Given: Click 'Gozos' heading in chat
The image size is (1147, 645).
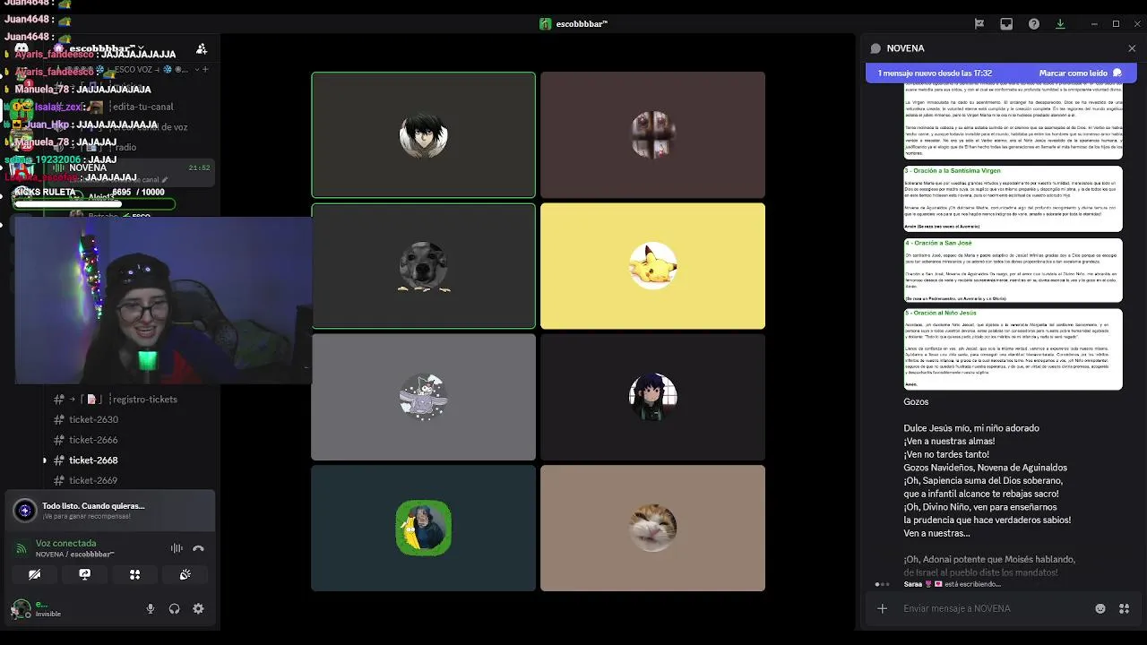Looking at the screenshot, I should 916,402.
